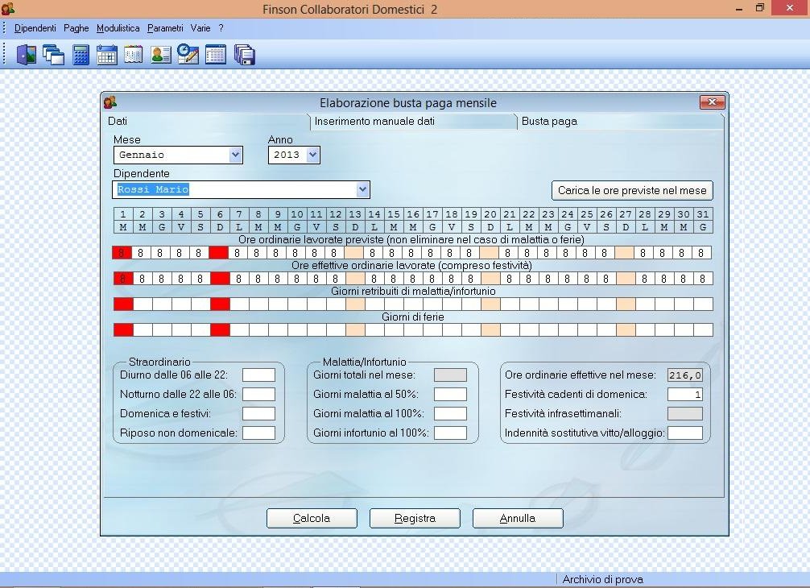Click Ore ordinarie effettive field showing 216,0

(685, 375)
